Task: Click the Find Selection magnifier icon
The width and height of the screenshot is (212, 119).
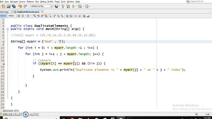Action: (x=34, y=16)
